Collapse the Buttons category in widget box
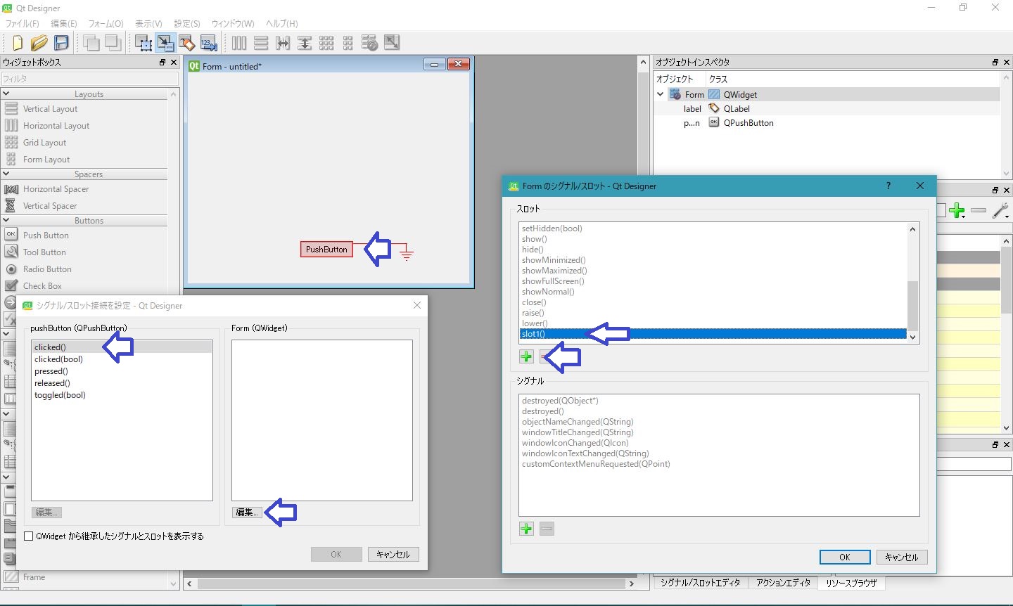 tap(7, 220)
